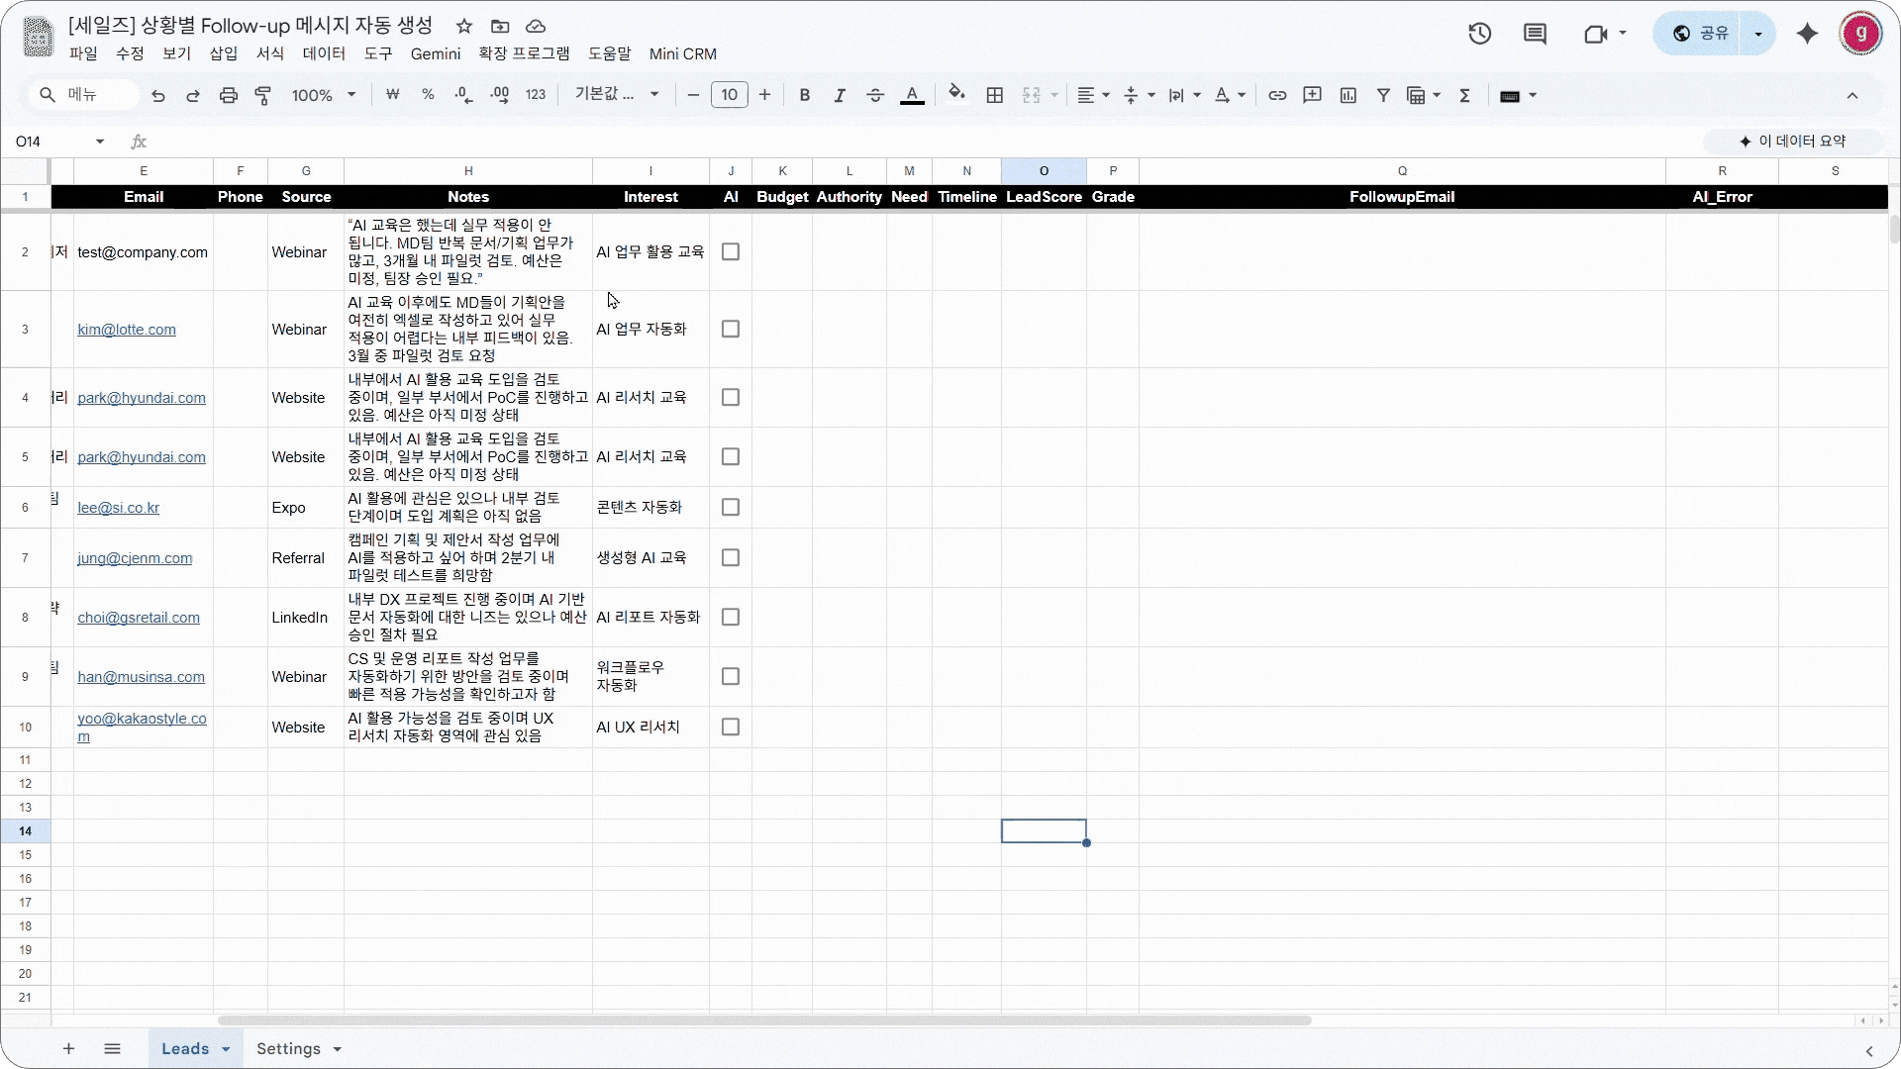Screen dimensions: 1901x1069
Task: Open the functions menu via the Σ icon
Action: (1465, 95)
